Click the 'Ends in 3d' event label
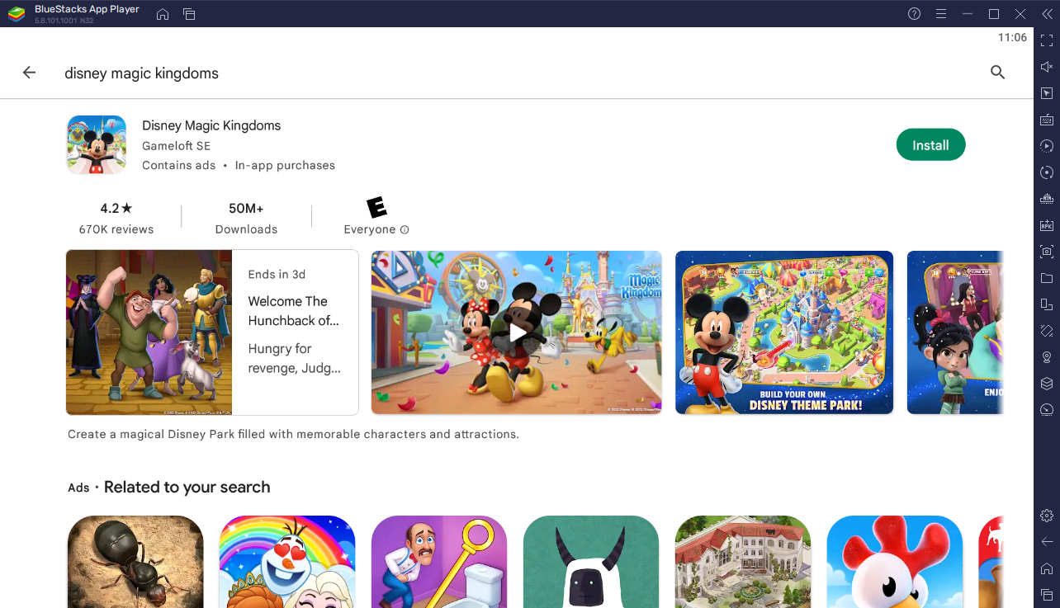 277,274
